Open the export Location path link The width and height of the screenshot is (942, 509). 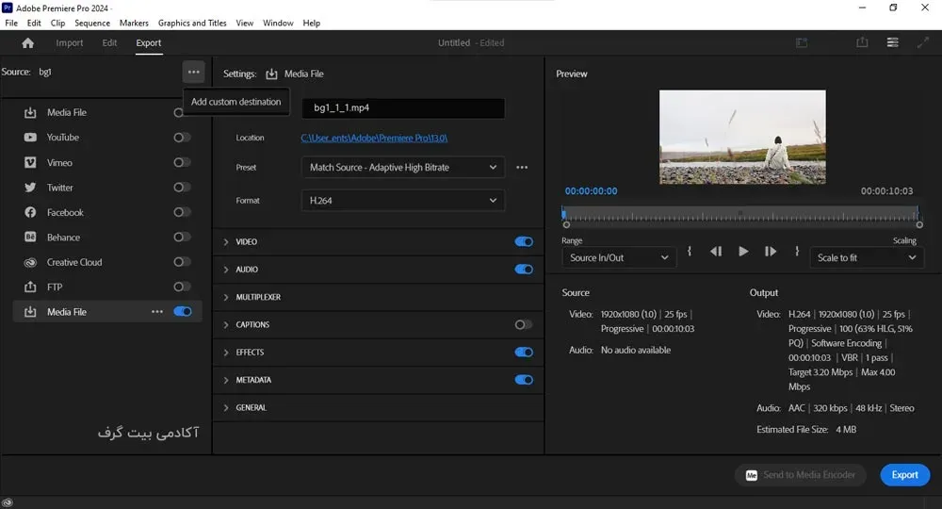[374, 138]
